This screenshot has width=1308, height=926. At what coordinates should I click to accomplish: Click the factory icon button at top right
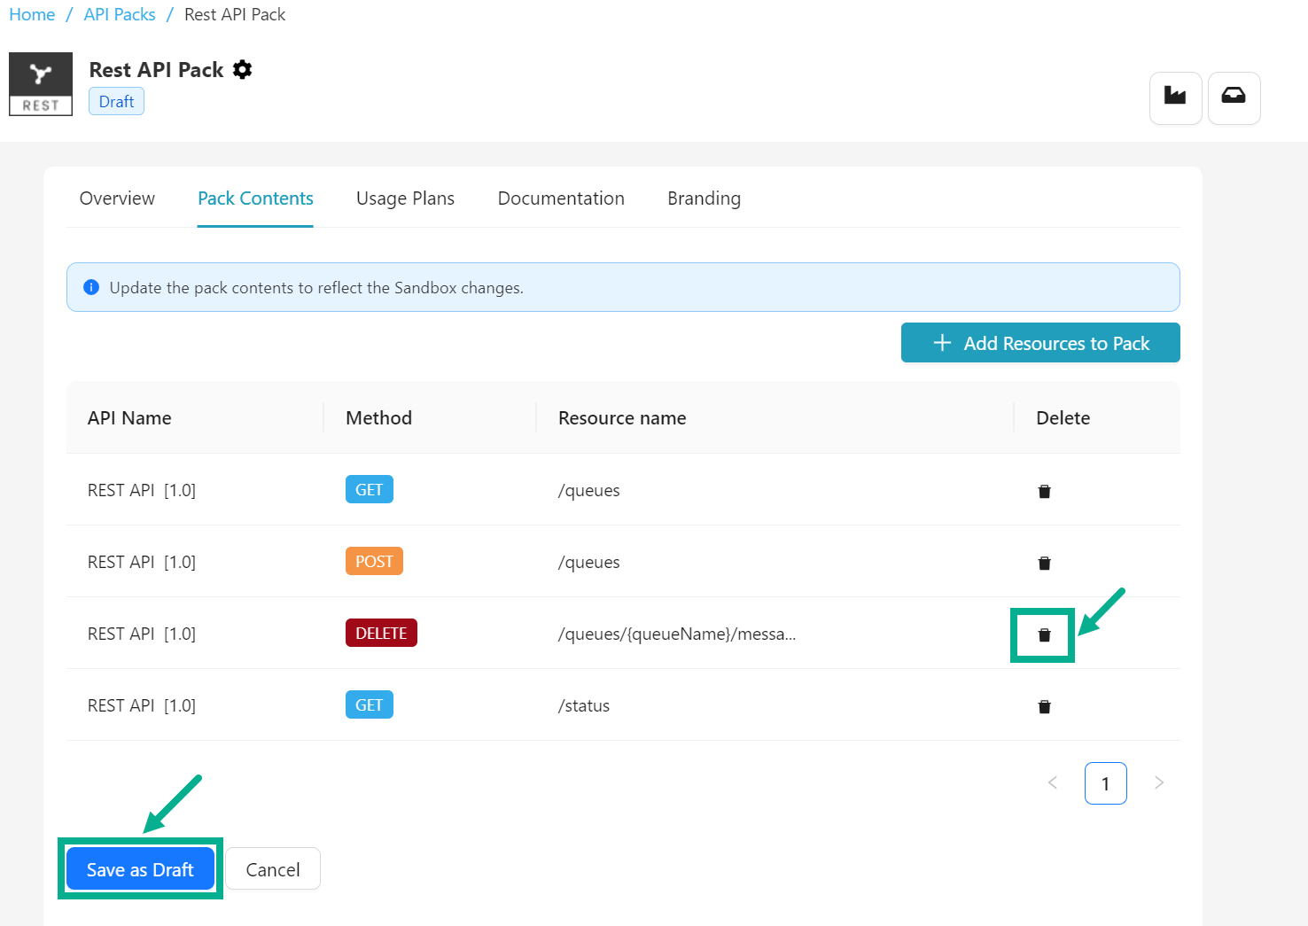[1175, 97]
